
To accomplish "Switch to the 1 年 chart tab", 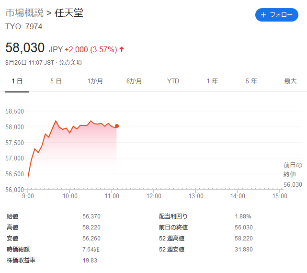I will pos(212,81).
